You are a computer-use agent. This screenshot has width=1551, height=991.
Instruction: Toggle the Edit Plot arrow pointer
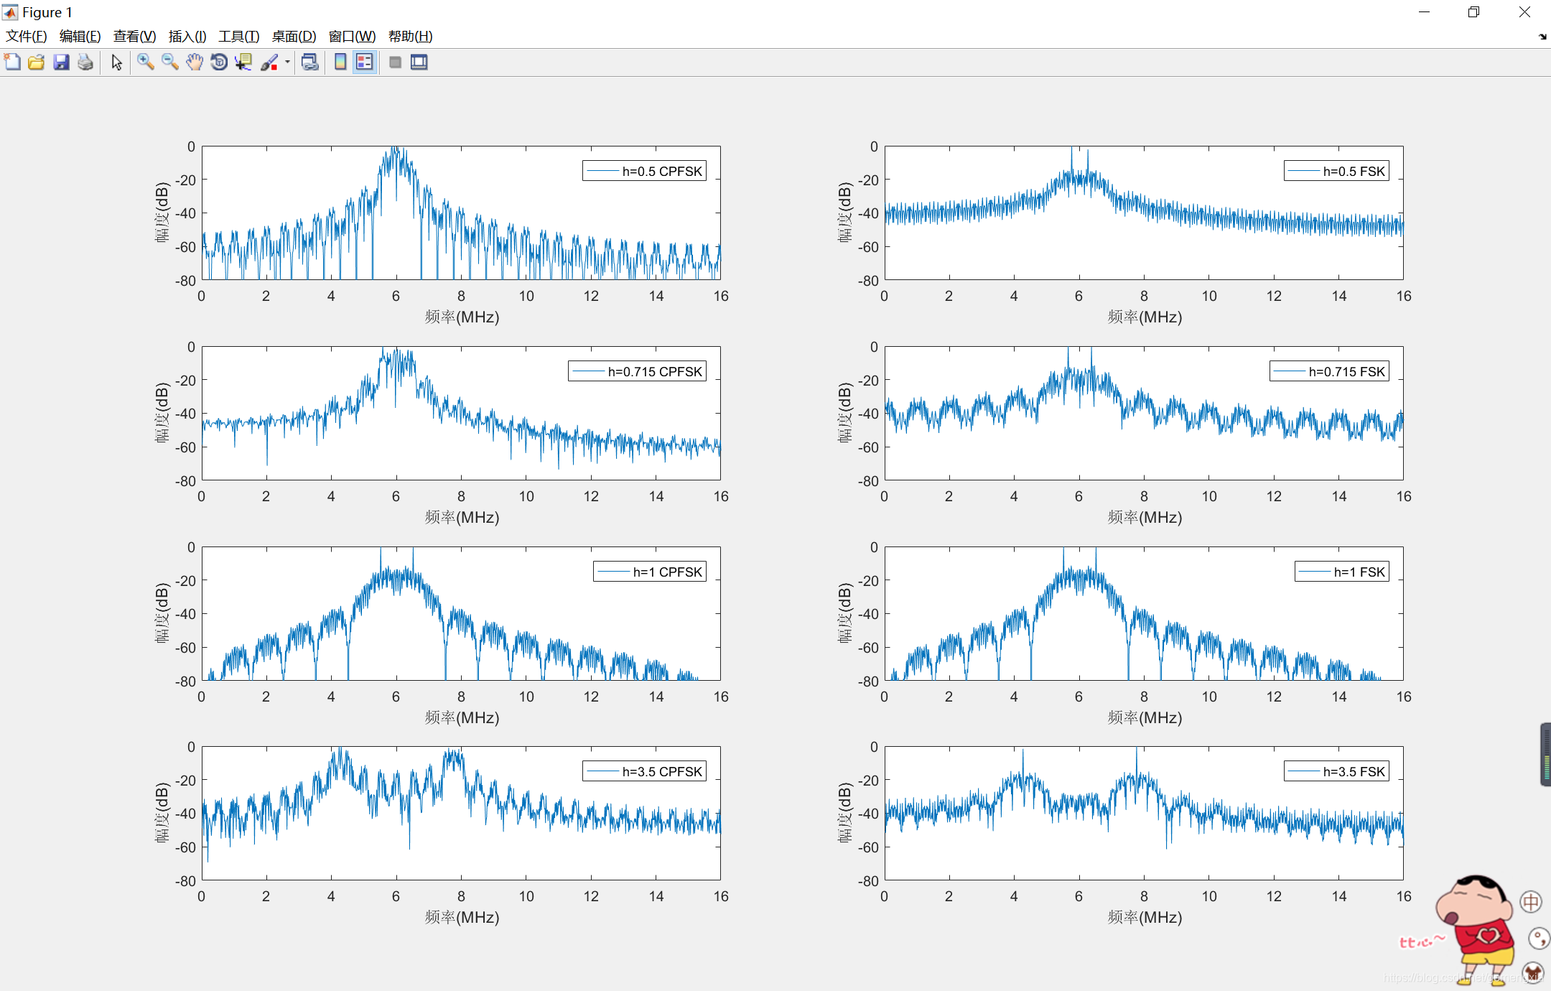click(x=116, y=62)
